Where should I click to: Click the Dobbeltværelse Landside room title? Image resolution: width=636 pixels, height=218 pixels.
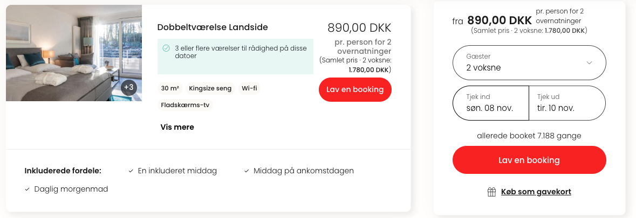click(213, 27)
